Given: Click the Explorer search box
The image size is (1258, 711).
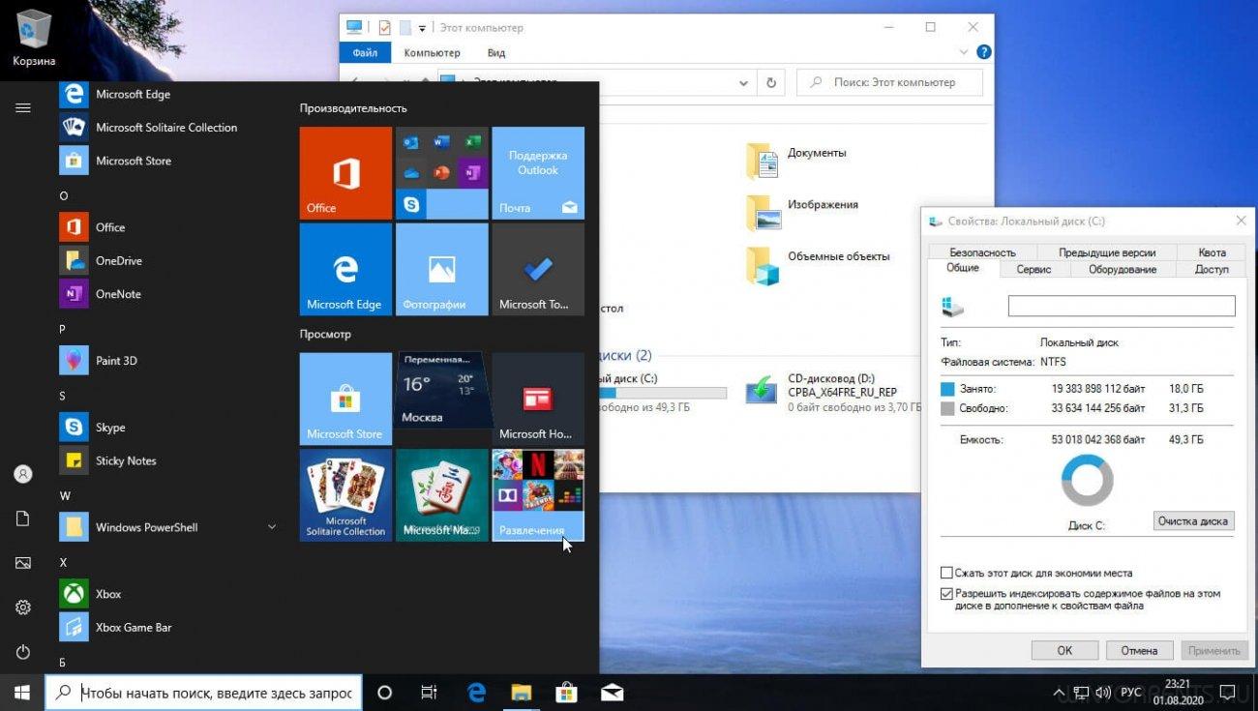Looking at the screenshot, I should tap(889, 83).
